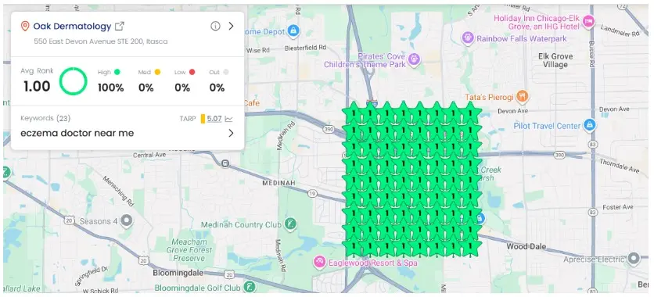The height and width of the screenshot is (297, 654).
Task: Select Bloomingdale Golf Club marker
Action: coord(249,288)
